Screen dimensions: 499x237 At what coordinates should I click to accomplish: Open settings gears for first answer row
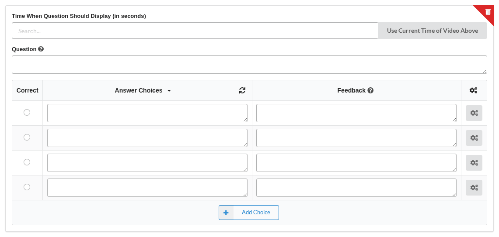pos(474,113)
